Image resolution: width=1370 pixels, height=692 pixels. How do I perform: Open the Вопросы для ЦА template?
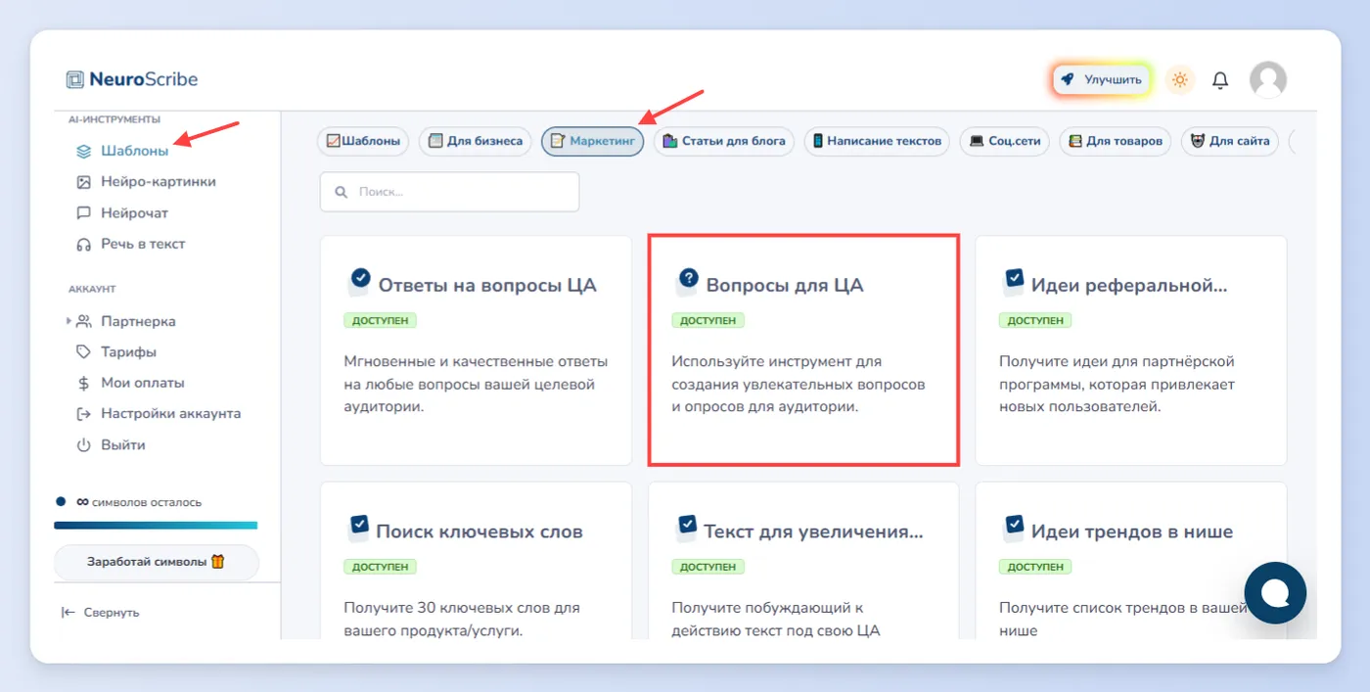(x=803, y=350)
